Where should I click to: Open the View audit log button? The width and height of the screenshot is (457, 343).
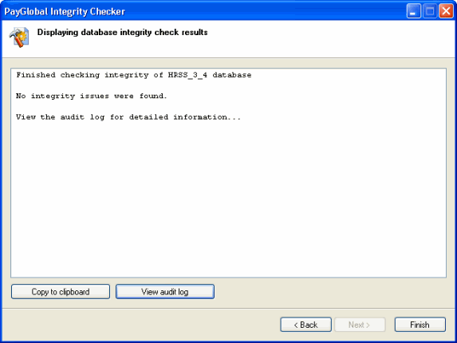165,292
